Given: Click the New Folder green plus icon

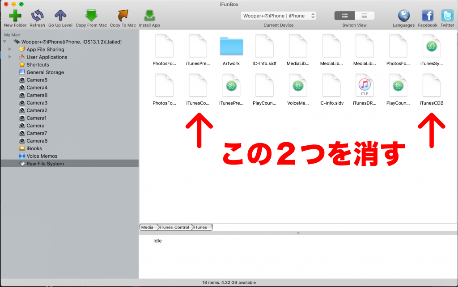Looking at the screenshot, I should pyautogui.click(x=15, y=16).
